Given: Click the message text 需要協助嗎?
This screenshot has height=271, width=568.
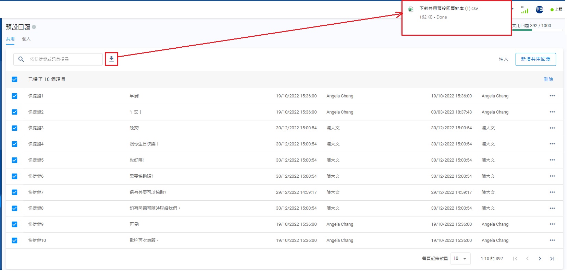Looking at the screenshot, I should point(141,176).
